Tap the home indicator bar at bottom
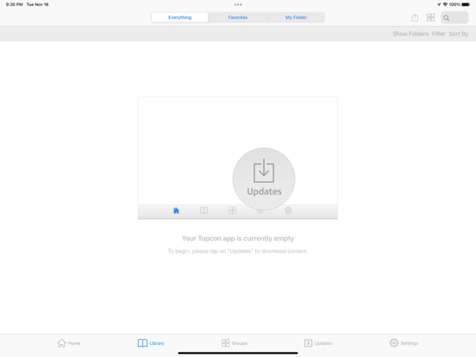The height and width of the screenshot is (357, 476). 238,353
